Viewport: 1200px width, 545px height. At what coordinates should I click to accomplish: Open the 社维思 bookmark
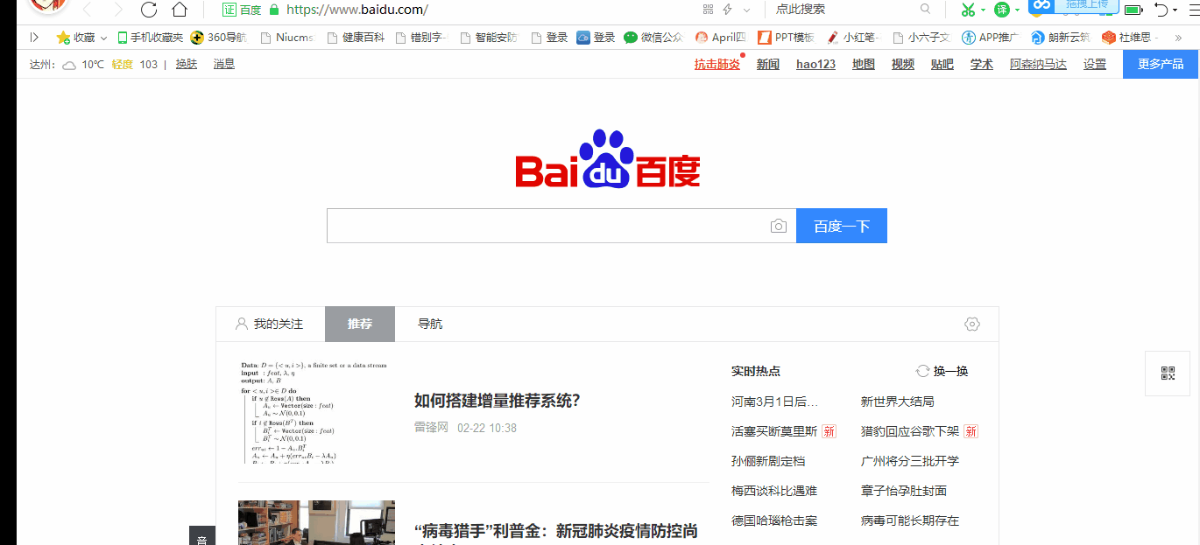(x=1131, y=38)
